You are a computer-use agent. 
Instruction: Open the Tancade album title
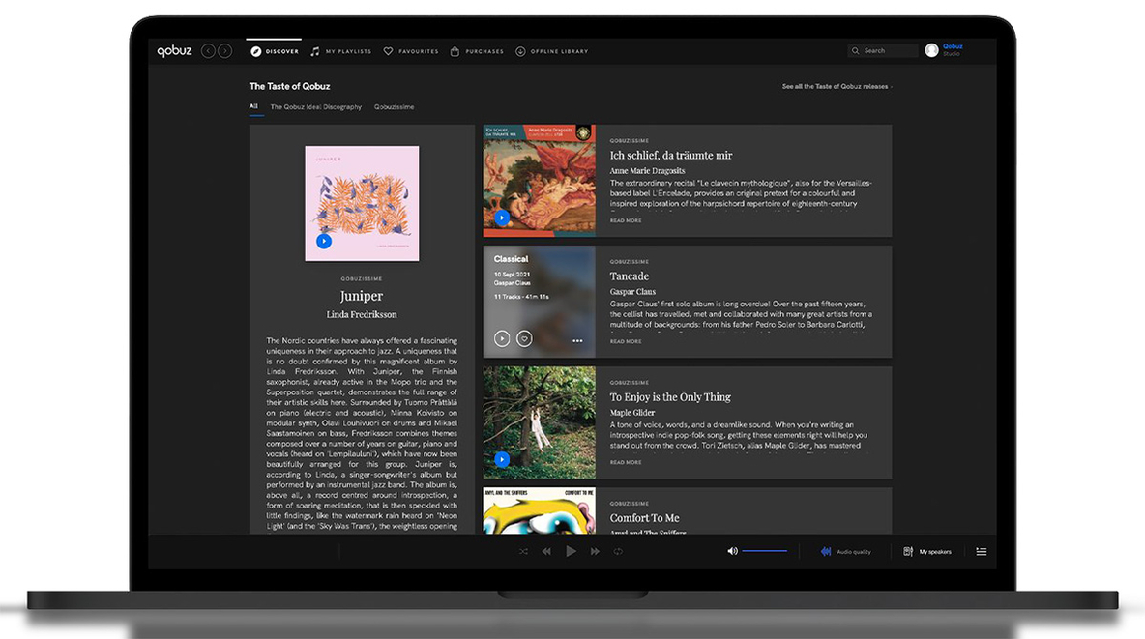pyautogui.click(x=630, y=276)
